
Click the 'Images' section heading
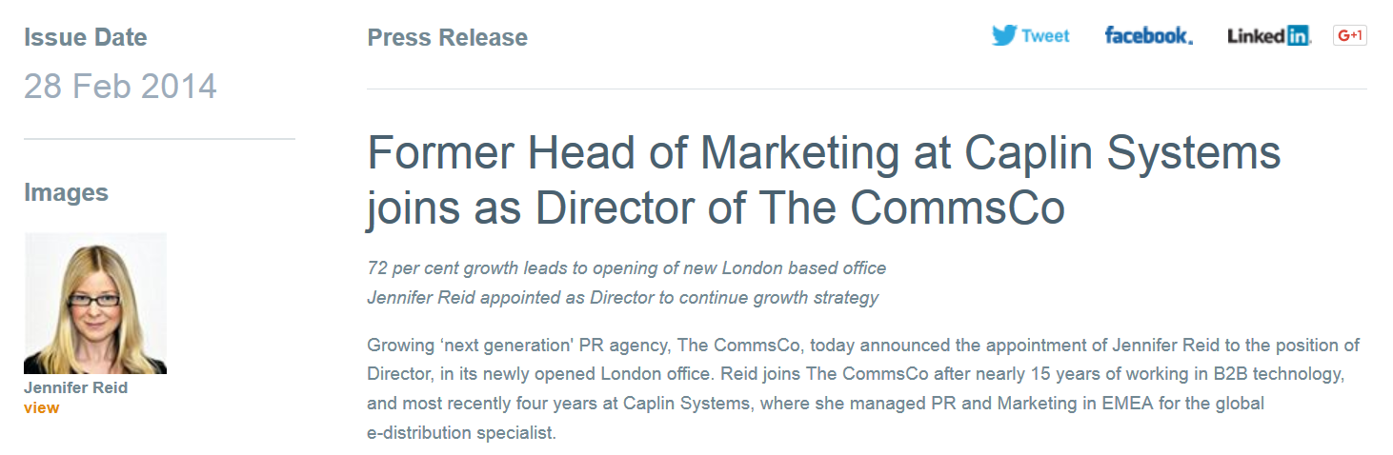tap(66, 192)
